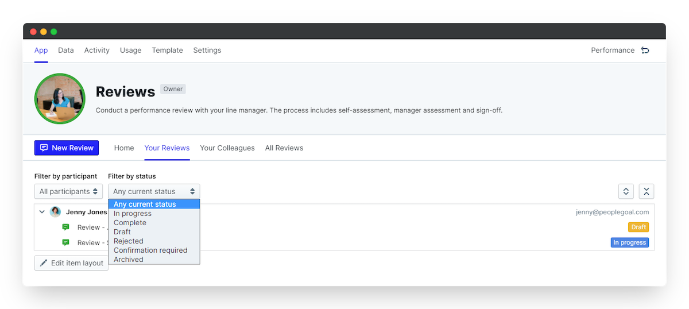The image size is (689, 309).
Task: Switch to the Your Colleagues tab
Action: coord(227,148)
